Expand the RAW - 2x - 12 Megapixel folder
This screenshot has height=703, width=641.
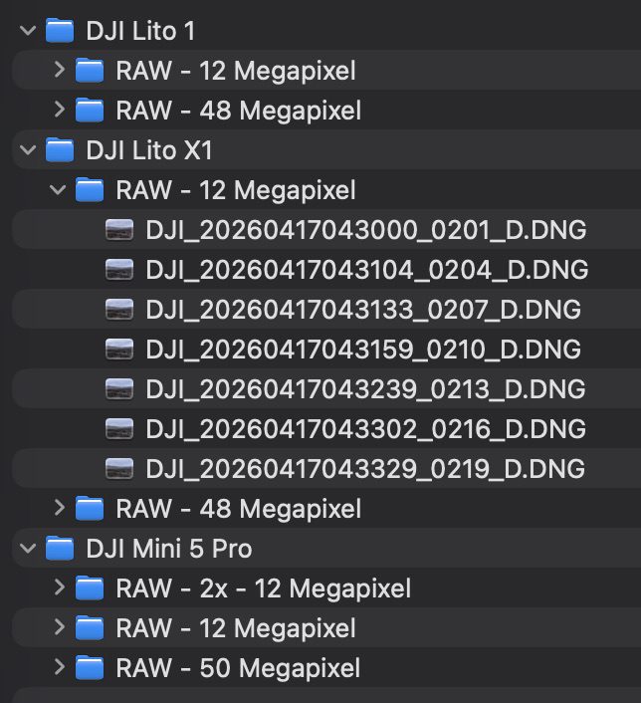pos(58,588)
